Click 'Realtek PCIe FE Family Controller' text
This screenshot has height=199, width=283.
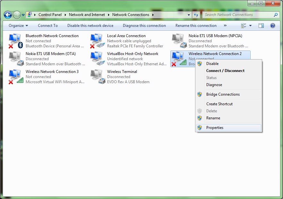pos(135,46)
